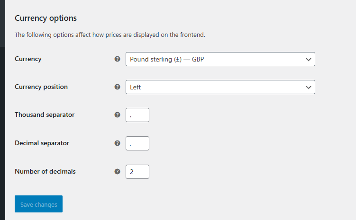Image resolution: width=356 pixels, height=220 pixels.
Task: Focus the Decimal separator input box
Action: pos(137,143)
